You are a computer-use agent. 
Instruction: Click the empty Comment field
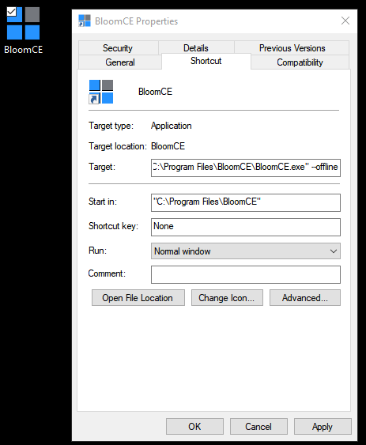(246, 274)
